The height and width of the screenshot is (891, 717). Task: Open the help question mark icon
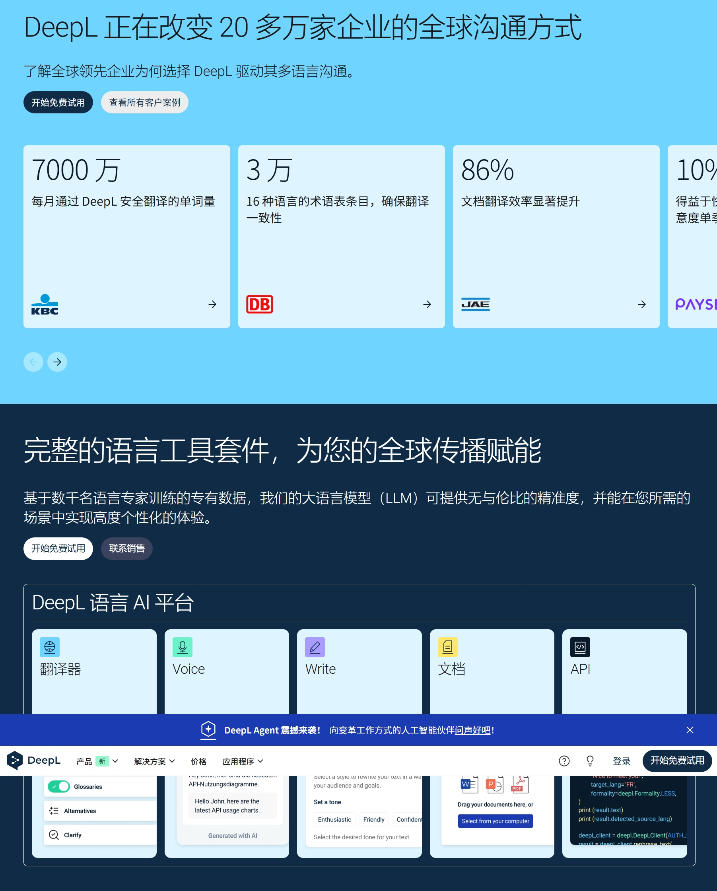[x=563, y=761]
